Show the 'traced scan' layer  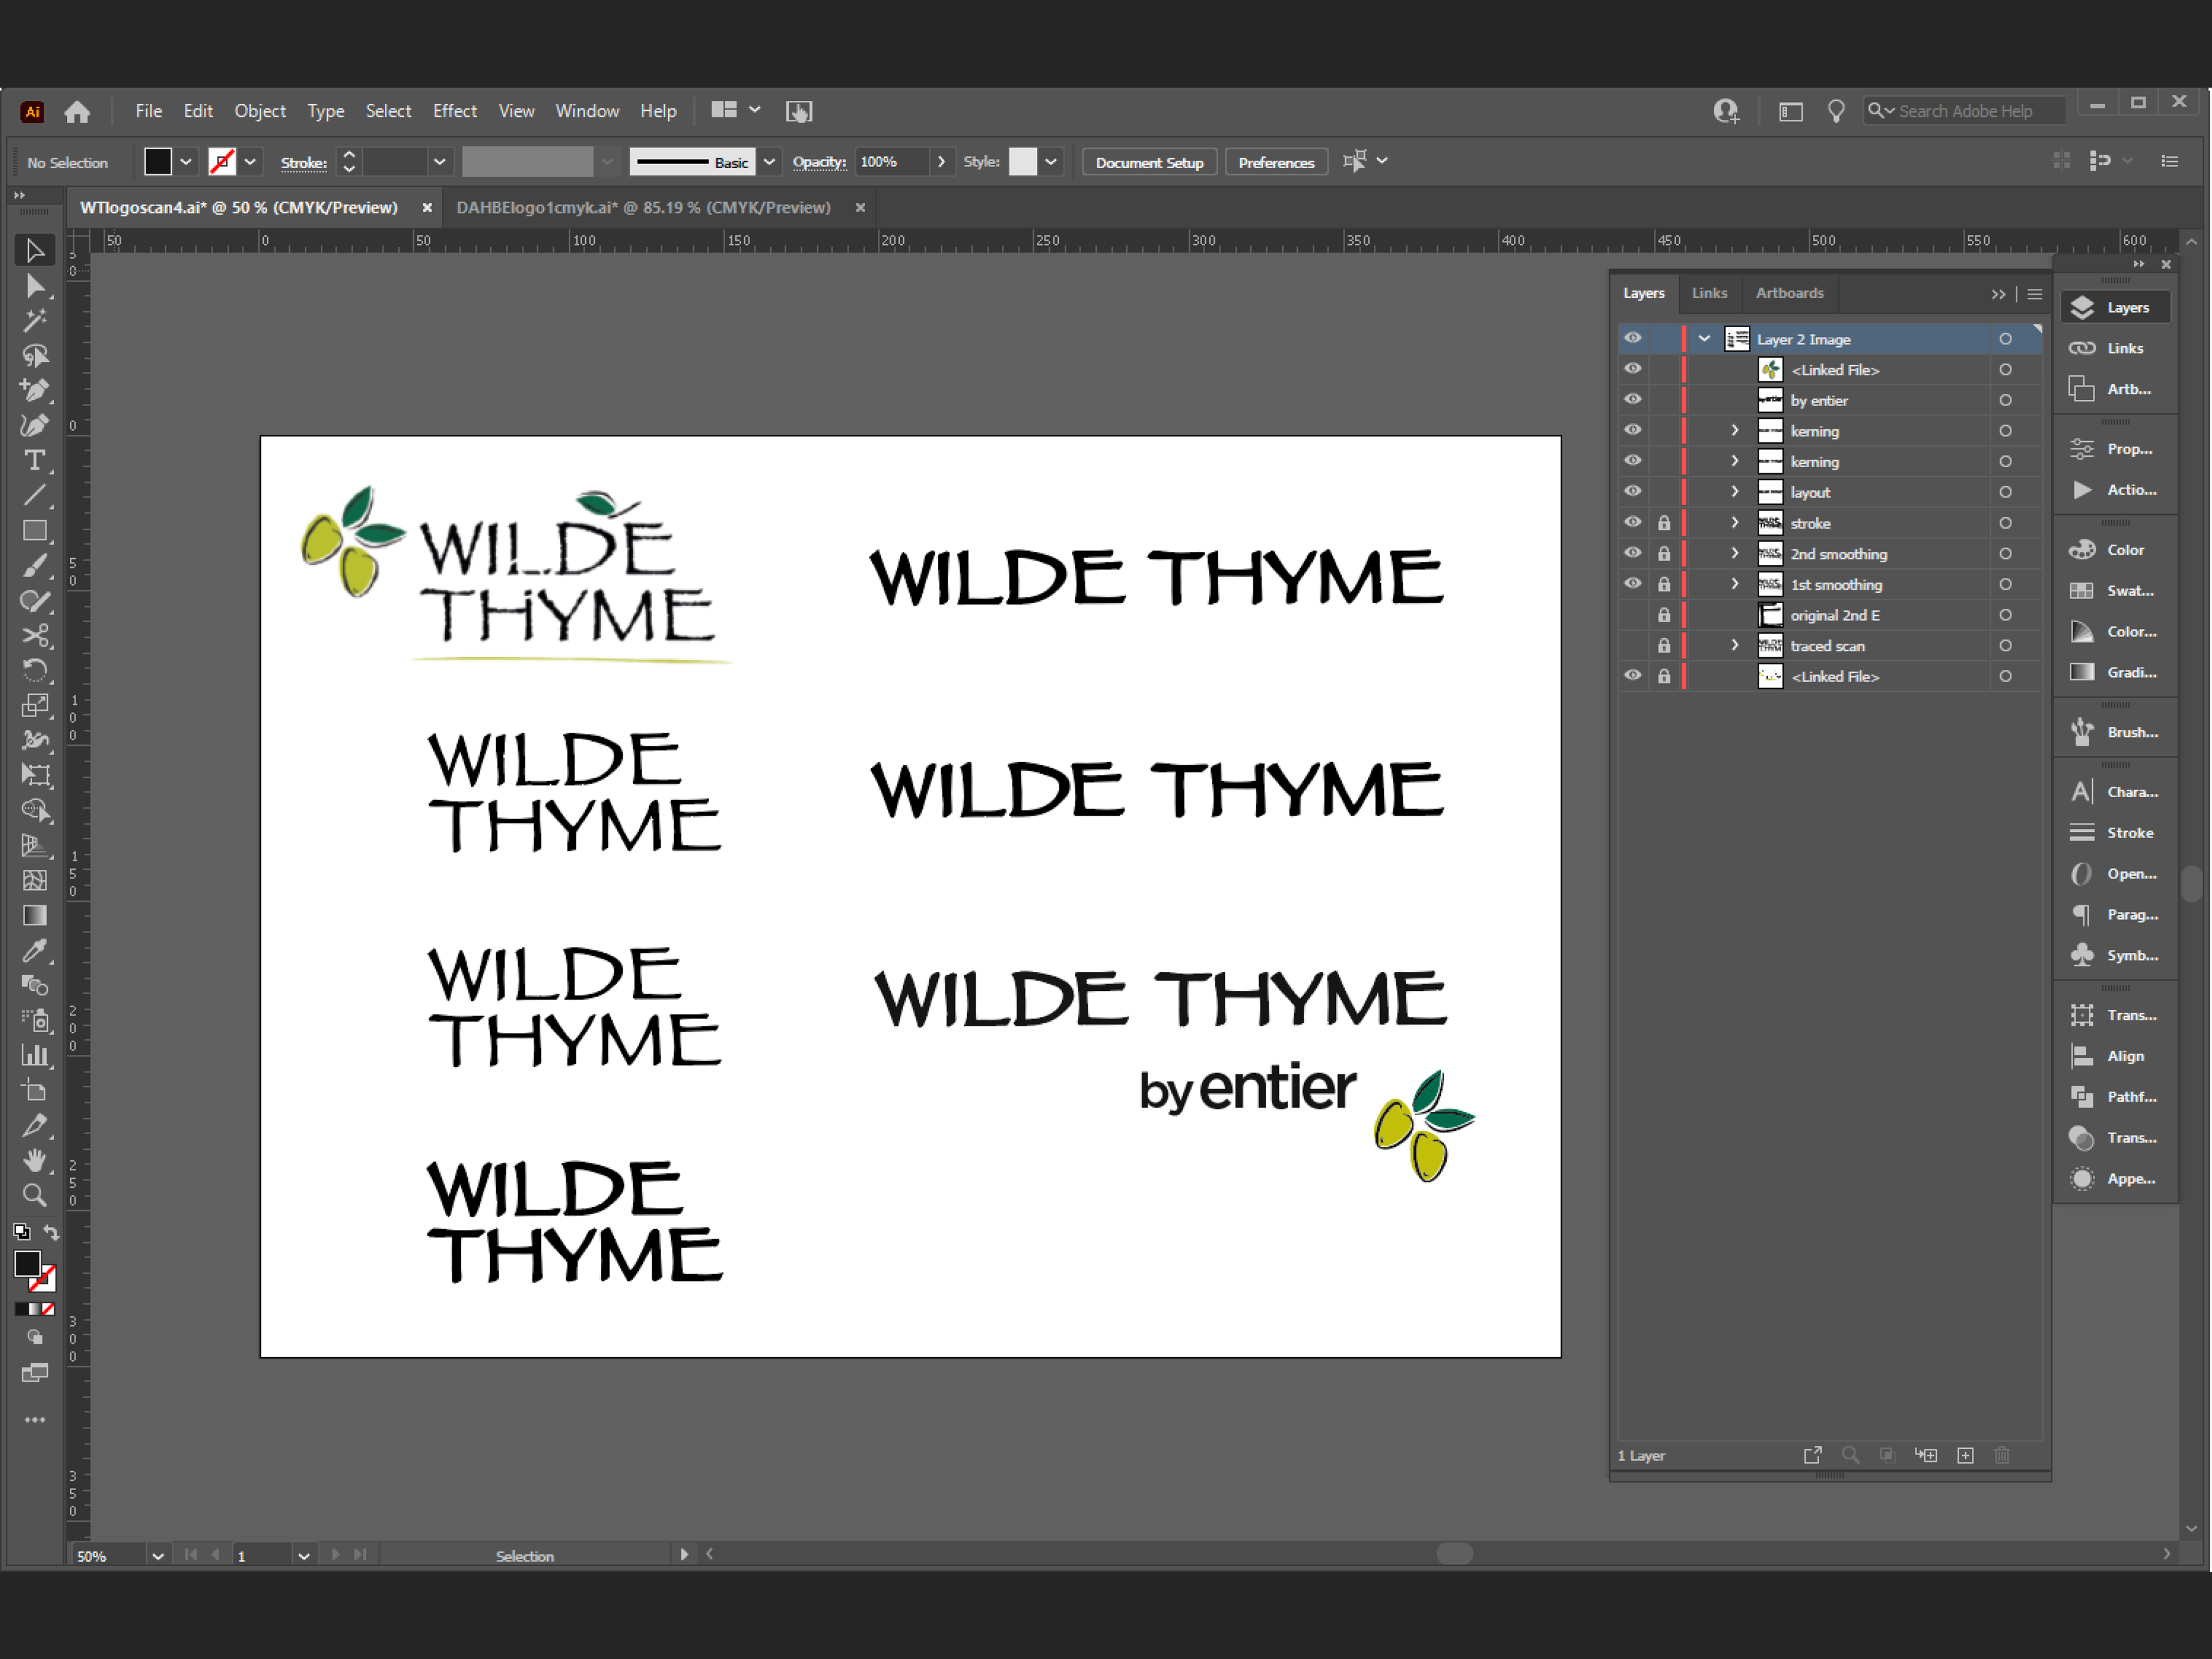1633,646
